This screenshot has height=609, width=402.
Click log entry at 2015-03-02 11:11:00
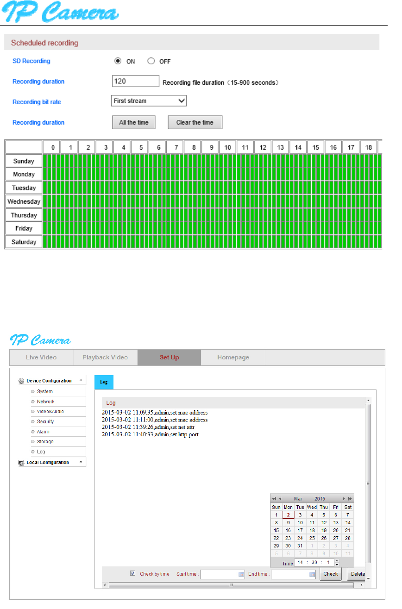(155, 420)
